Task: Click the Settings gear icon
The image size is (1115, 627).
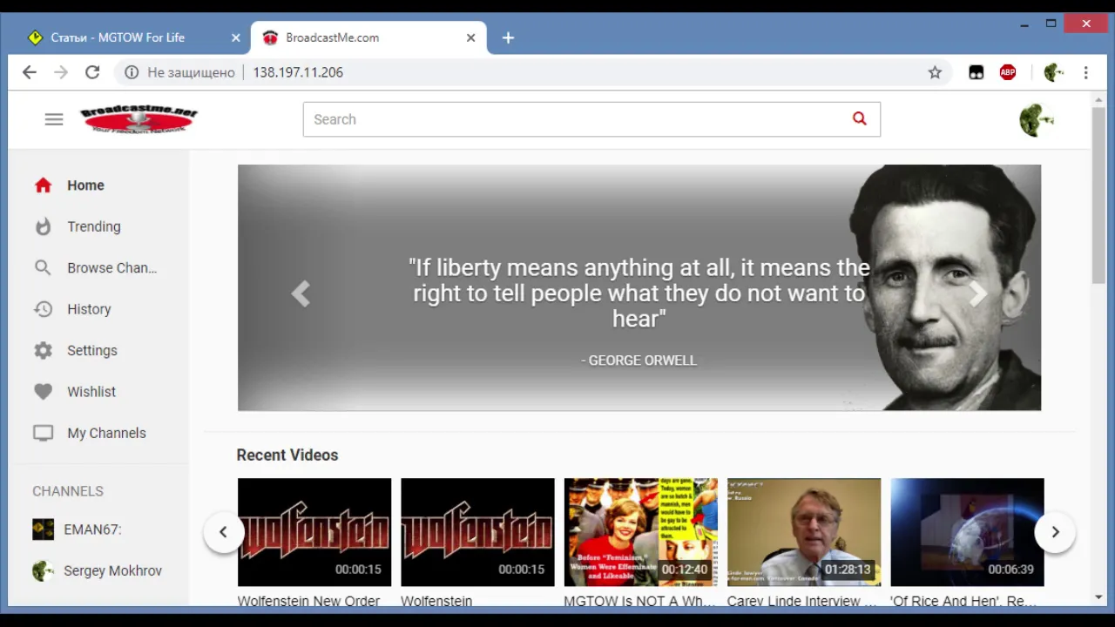Action: pos(44,350)
